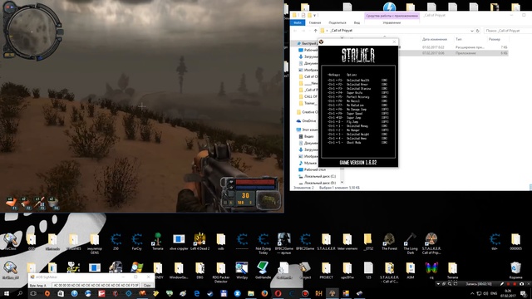Open the RH taskbar application

coord(318,293)
